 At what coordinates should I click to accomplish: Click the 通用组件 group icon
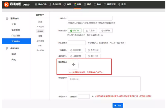tap(7, 19)
